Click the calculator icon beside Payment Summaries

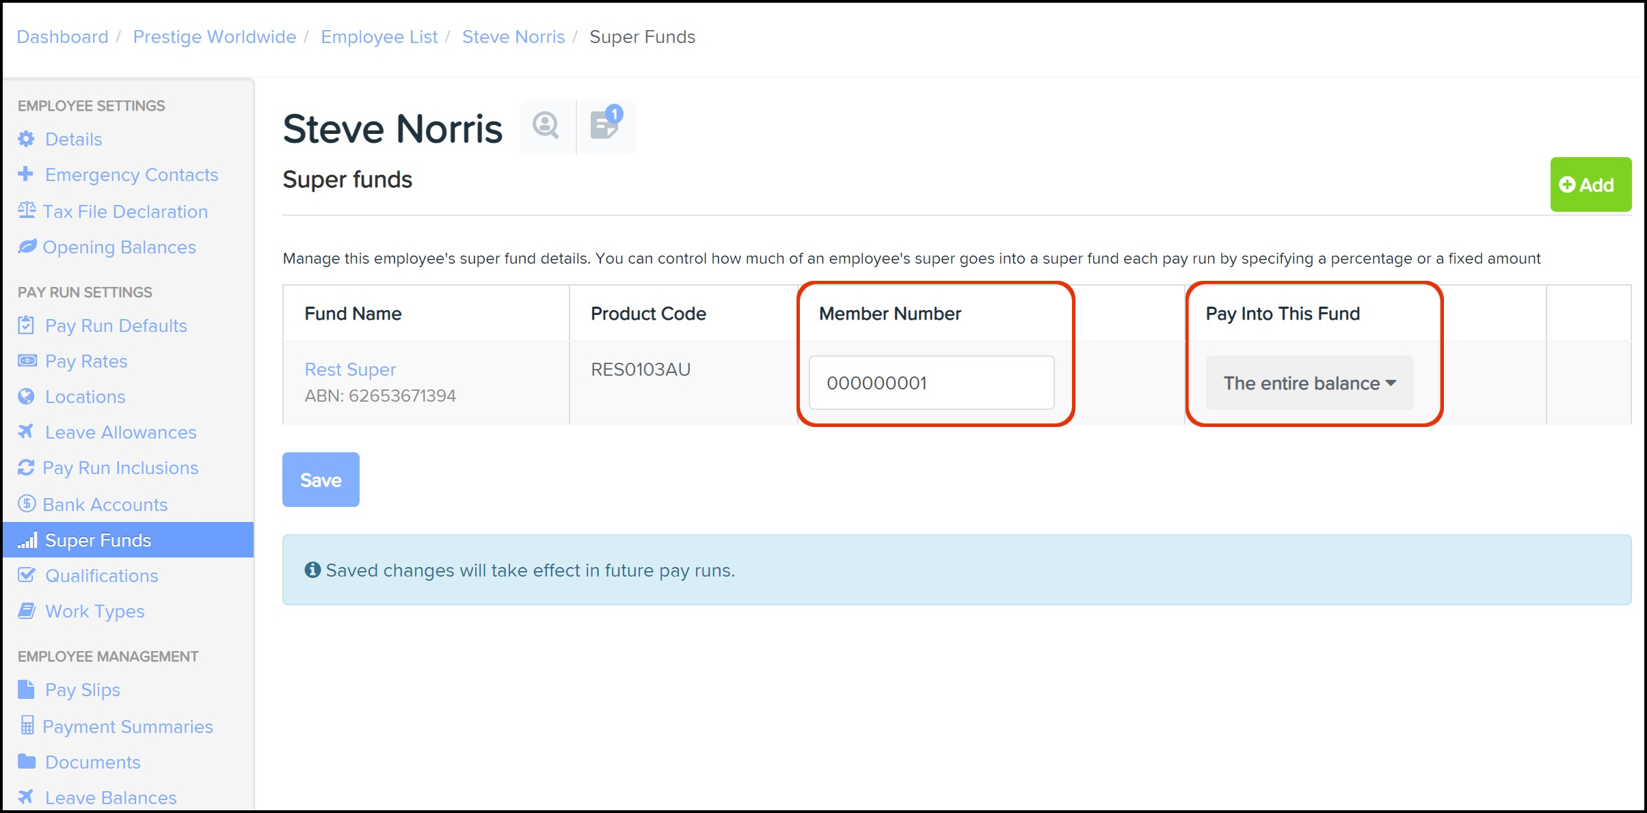click(x=27, y=726)
